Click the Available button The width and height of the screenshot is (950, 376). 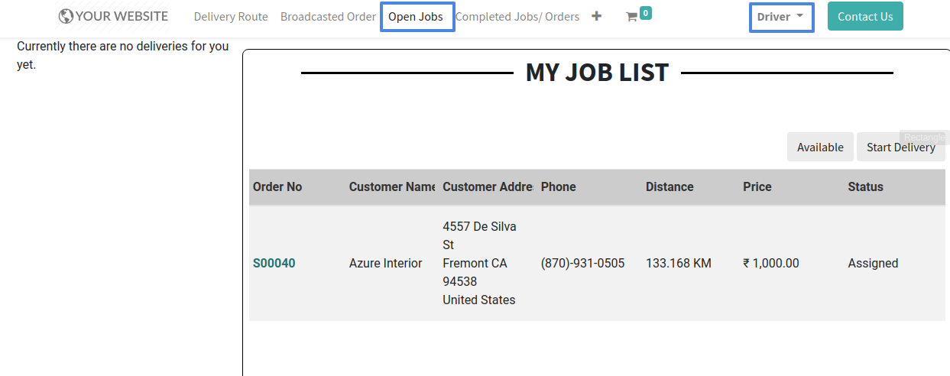point(820,147)
